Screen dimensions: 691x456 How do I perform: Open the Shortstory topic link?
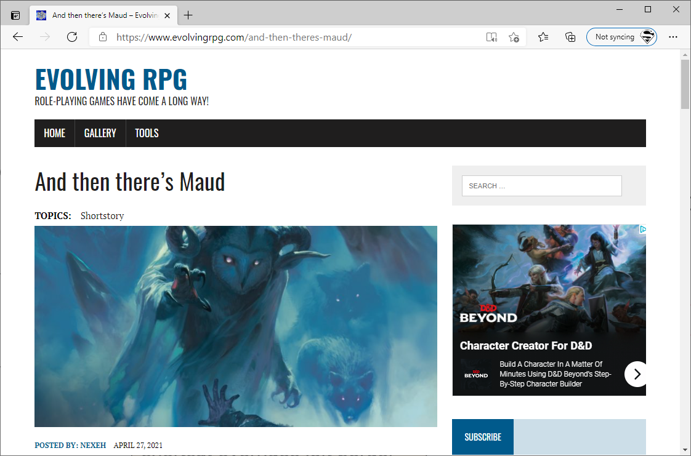click(102, 215)
